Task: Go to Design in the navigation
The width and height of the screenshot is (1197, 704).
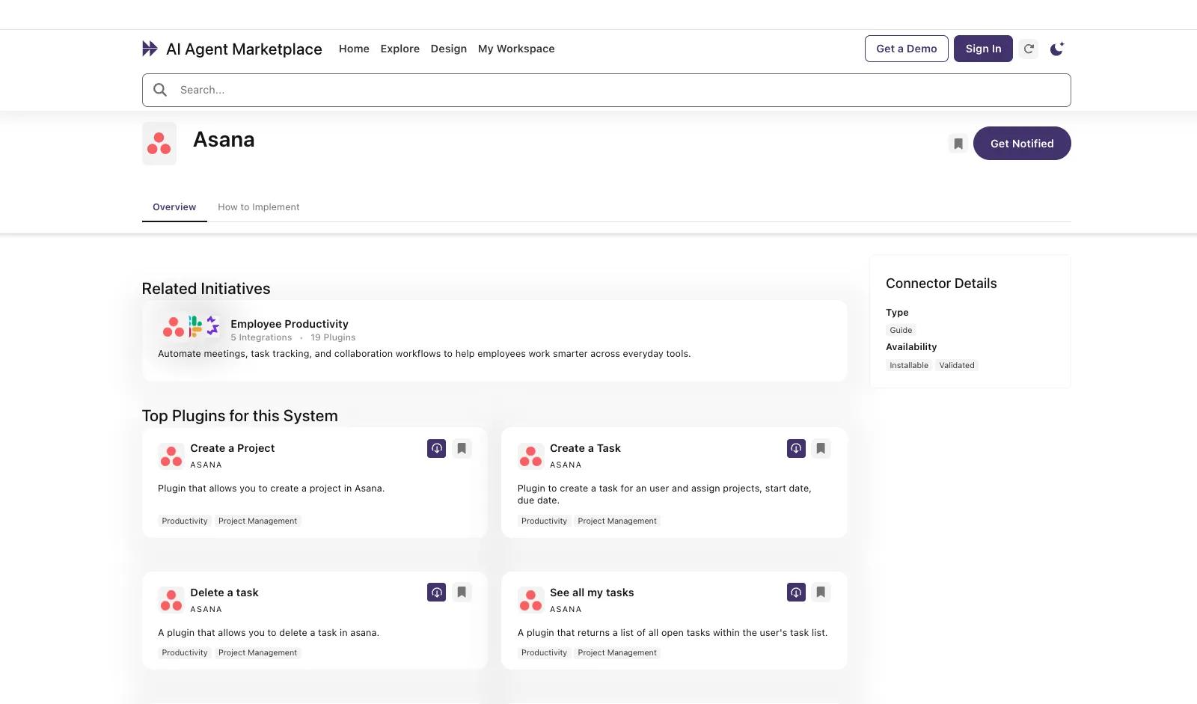Action: [x=449, y=49]
